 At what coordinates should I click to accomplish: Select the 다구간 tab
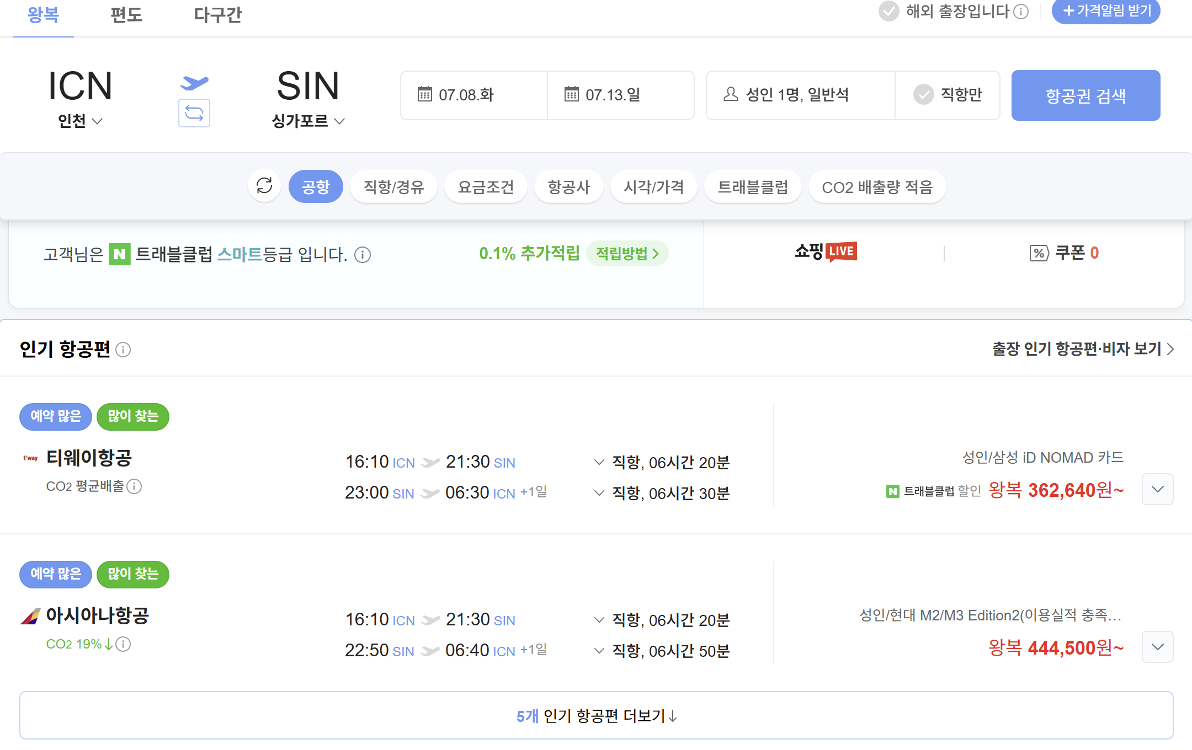click(x=219, y=15)
